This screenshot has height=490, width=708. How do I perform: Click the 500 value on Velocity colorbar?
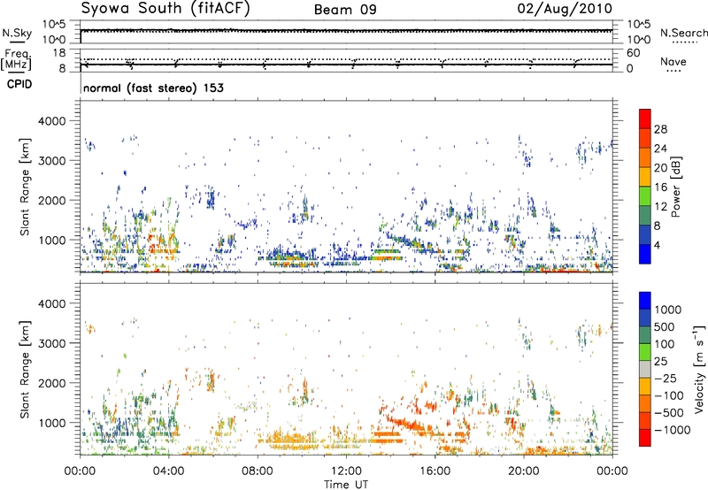coord(664,326)
